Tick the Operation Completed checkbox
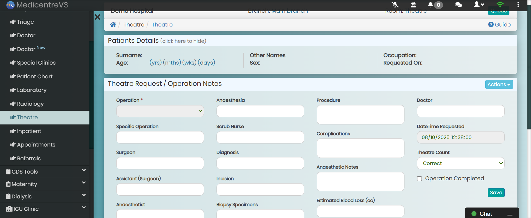Viewport: 531px width, 218px height. [x=419, y=179]
